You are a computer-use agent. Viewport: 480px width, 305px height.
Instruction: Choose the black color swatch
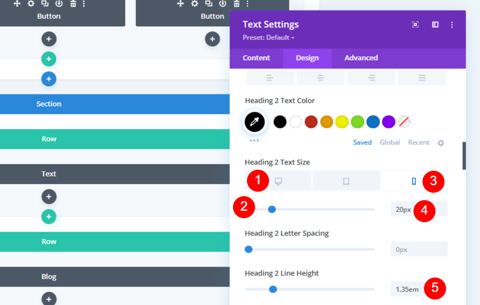tap(280, 122)
